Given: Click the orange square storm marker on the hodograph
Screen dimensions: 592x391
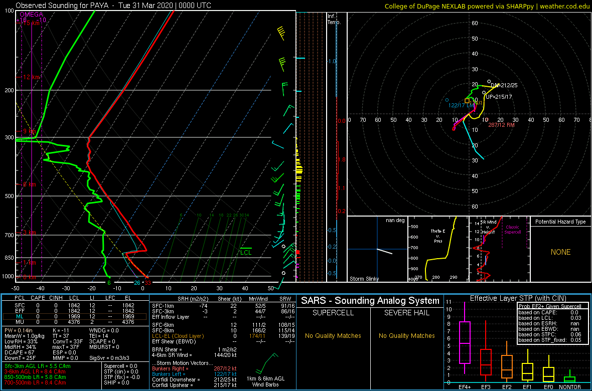Looking at the screenshot, I should pos(467,101).
